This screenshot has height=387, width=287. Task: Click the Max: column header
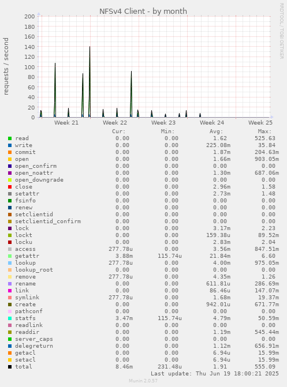pyautogui.click(x=264, y=131)
